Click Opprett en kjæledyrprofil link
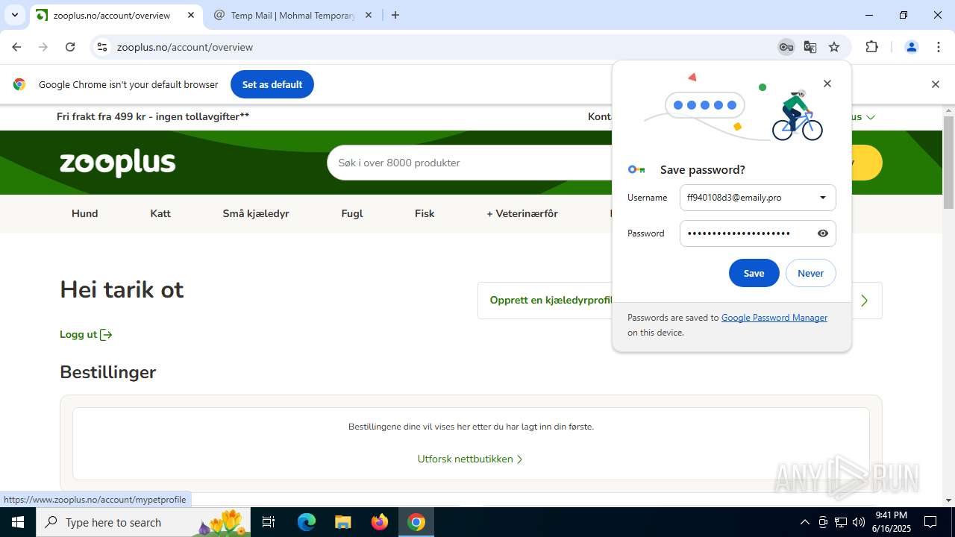Image resolution: width=955 pixels, height=537 pixels. coord(551,301)
